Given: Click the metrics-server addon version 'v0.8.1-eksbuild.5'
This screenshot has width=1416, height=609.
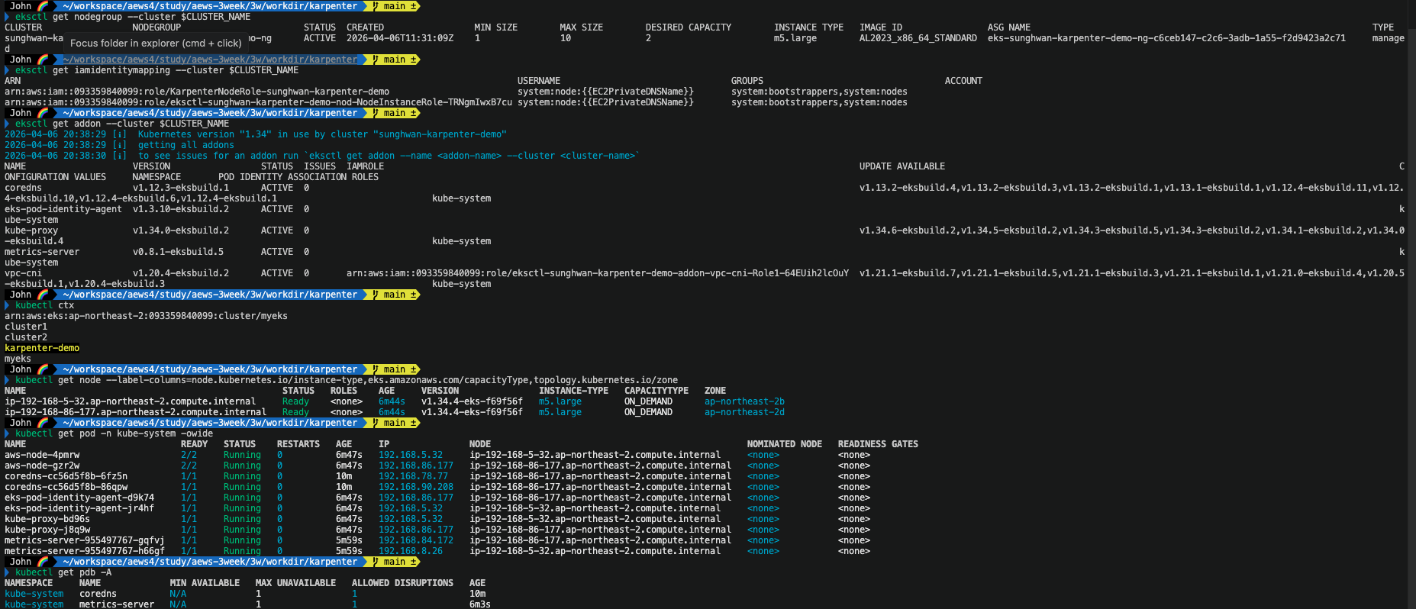Looking at the screenshot, I should 178,252.
